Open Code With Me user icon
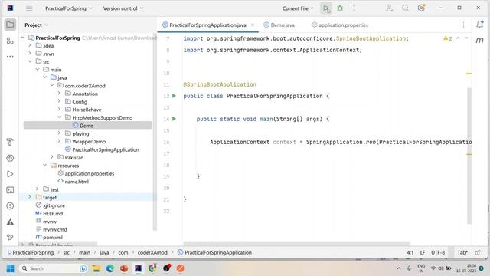 click(x=390, y=8)
